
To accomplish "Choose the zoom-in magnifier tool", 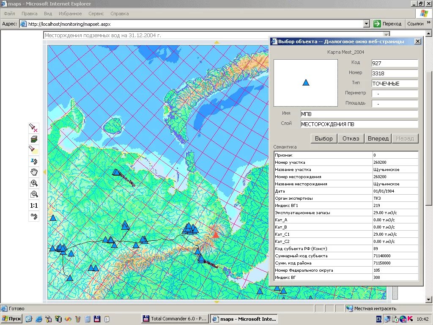I will click(x=34, y=184).
